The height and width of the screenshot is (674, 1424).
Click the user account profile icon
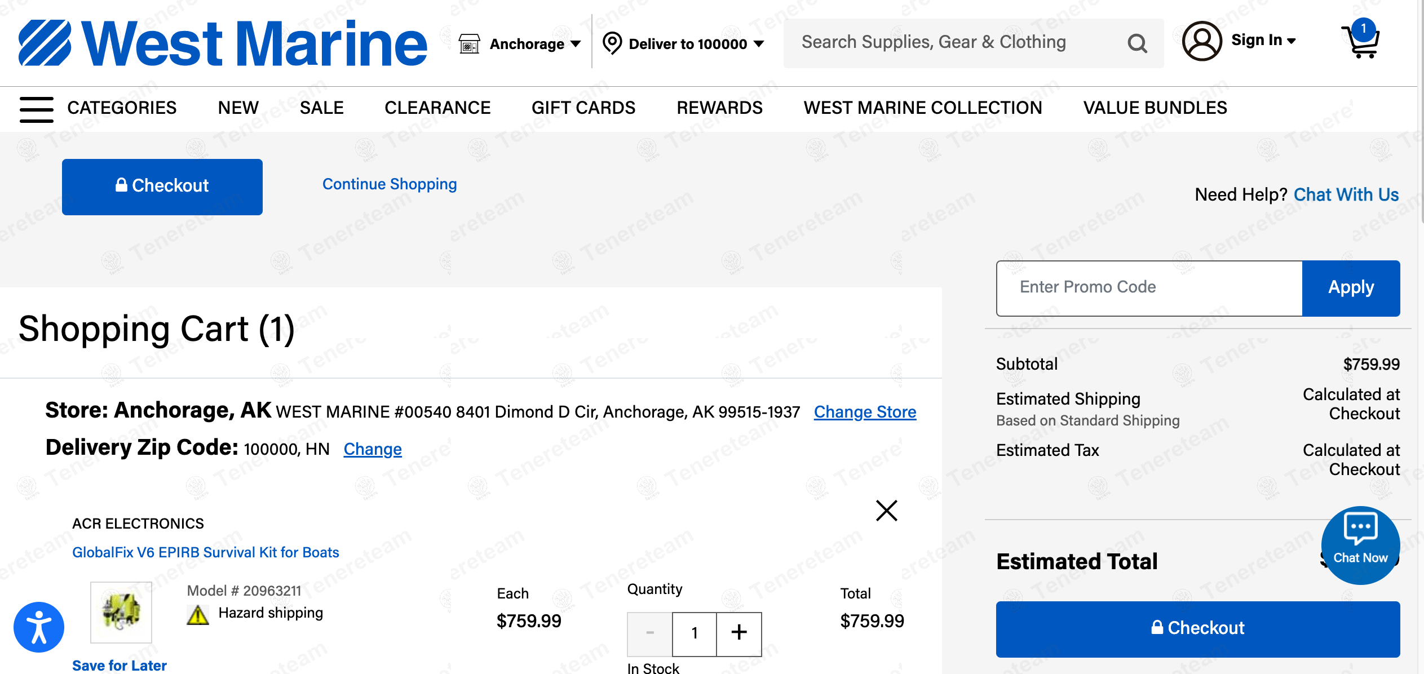[x=1202, y=41]
